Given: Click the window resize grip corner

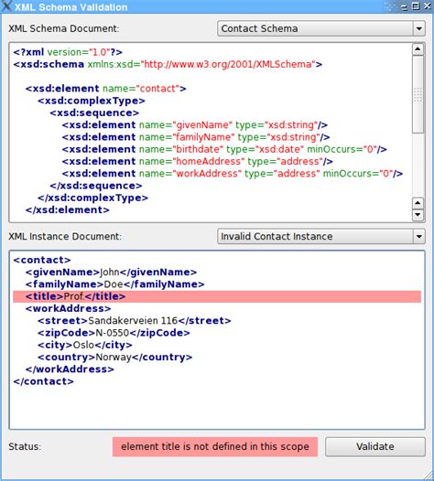Looking at the screenshot, I should 428,475.
